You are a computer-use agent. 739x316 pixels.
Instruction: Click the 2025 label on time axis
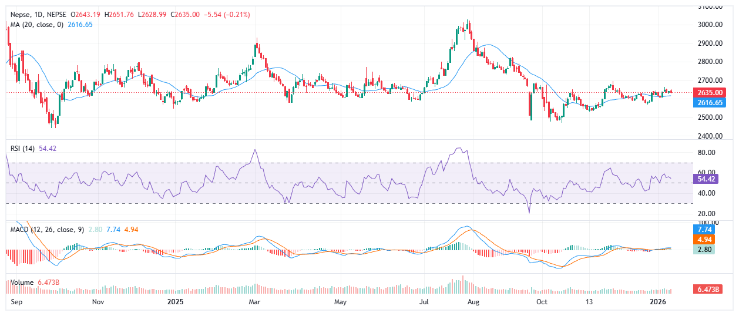[x=175, y=302]
